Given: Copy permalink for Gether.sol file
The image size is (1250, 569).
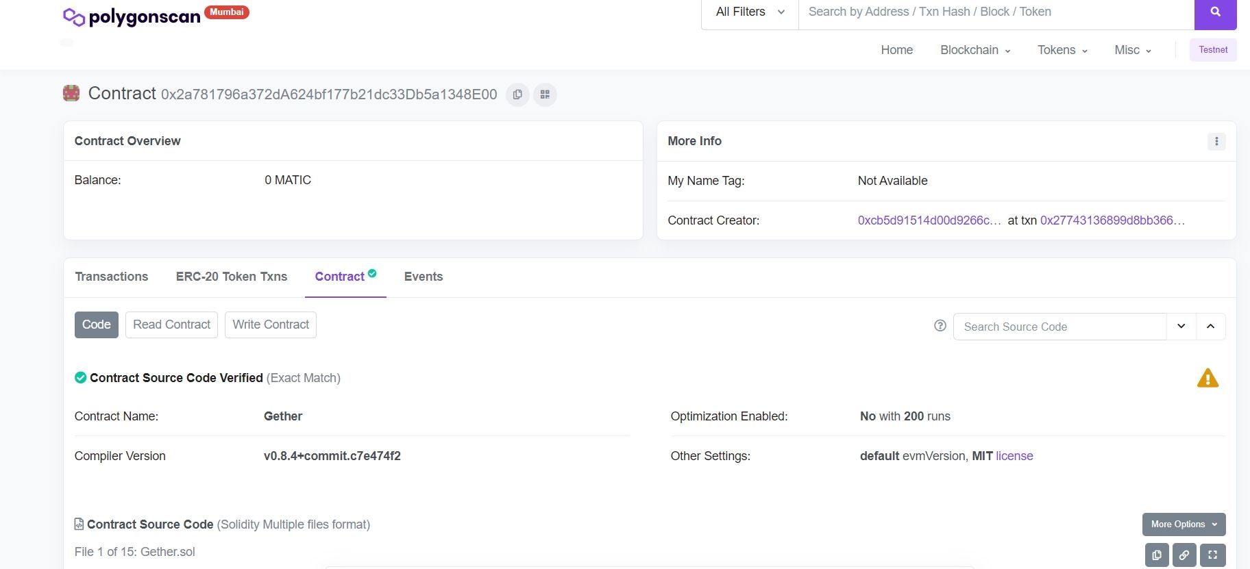Looking at the screenshot, I should [1184, 555].
